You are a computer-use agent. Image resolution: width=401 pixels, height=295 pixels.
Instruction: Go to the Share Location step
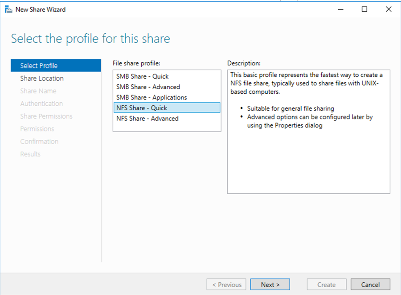click(x=42, y=78)
